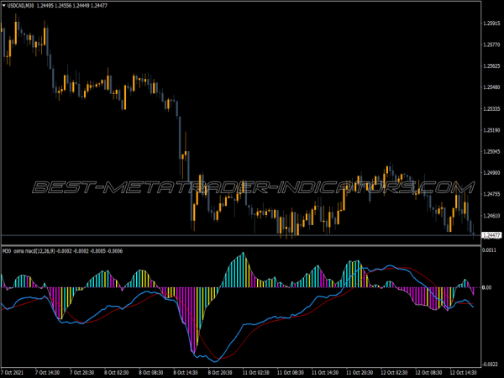
Task: Click the 8 Oct 08:30 time label
Action: [x=151, y=372]
